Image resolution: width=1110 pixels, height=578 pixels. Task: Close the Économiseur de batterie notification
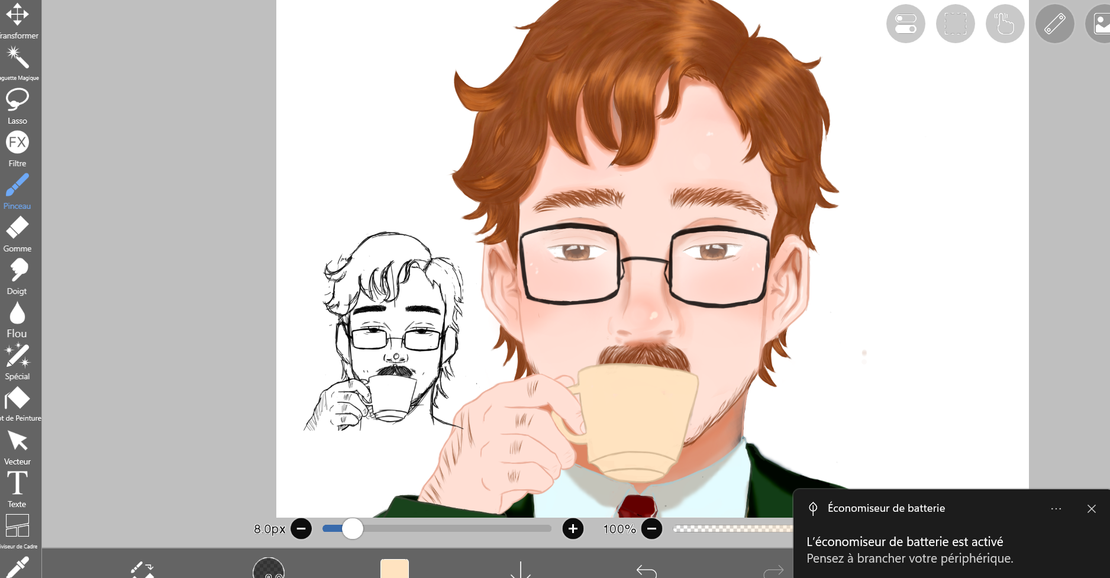point(1092,509)
